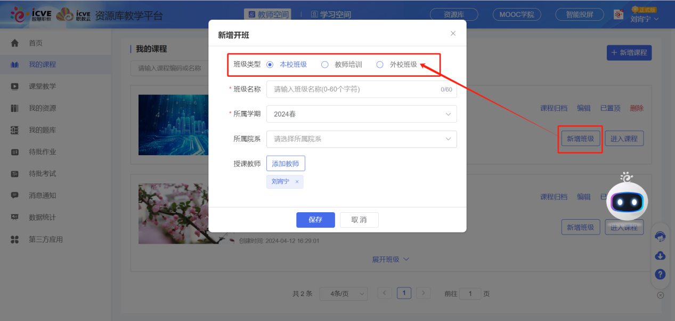Open the 资源库 menu item
Image resolution: width=675 pixels, height=321 pixels.
(453, 14)
